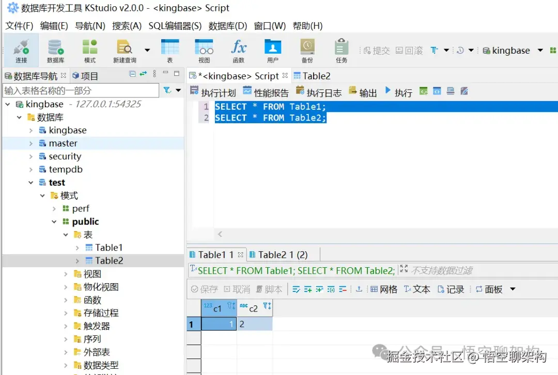558x375 pixels.
Task: Click the 连接 connection toolbar icon
Action: (x=21, y=51)
